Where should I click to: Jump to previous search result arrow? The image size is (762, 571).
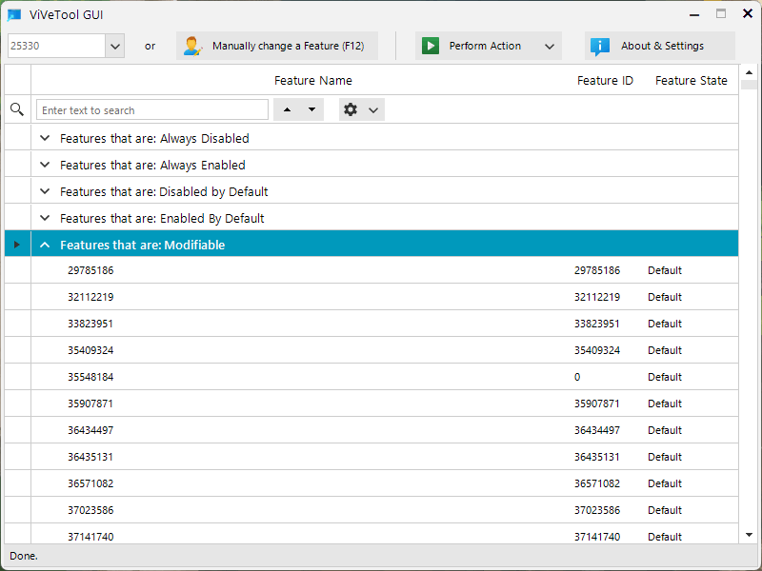click(288, 109)
